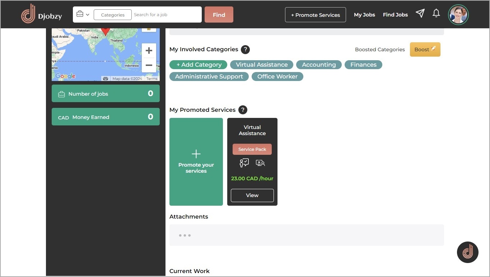
Task: Open the paper plane messages icon
Action: point(420,14)
